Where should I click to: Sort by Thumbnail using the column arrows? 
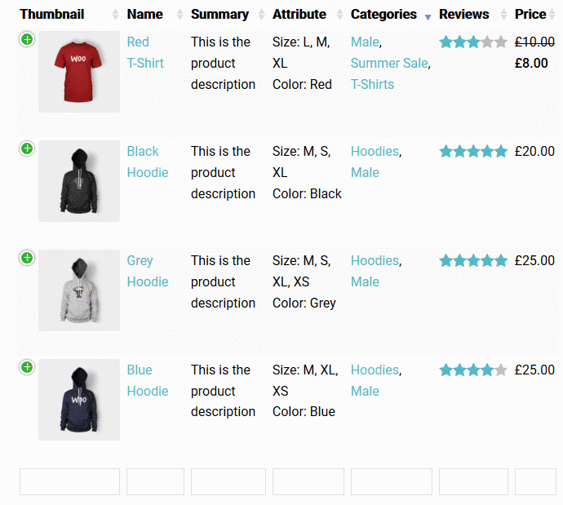pos(115,15)
